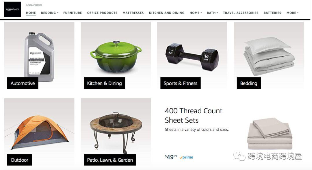Click the 400 Thread Count Sheet Sets title
Screen dimensions: 312x170
pyautogui.click(x=193, y=115)
